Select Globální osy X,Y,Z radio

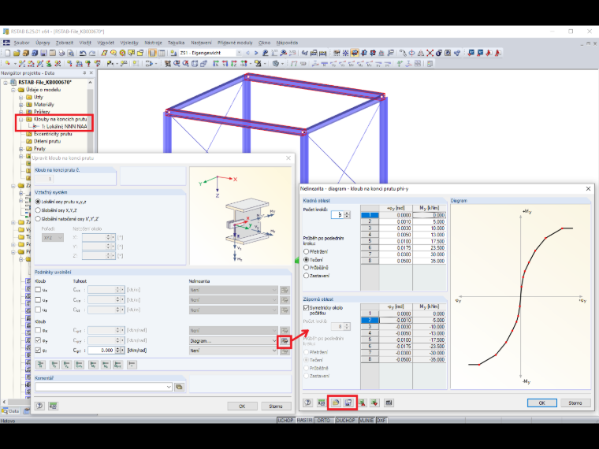[x=38, y=210]
